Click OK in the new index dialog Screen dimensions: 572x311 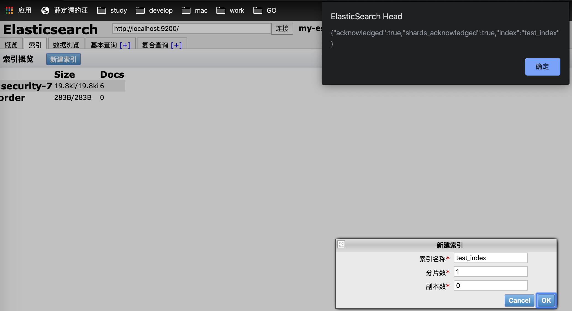[546, 300]
